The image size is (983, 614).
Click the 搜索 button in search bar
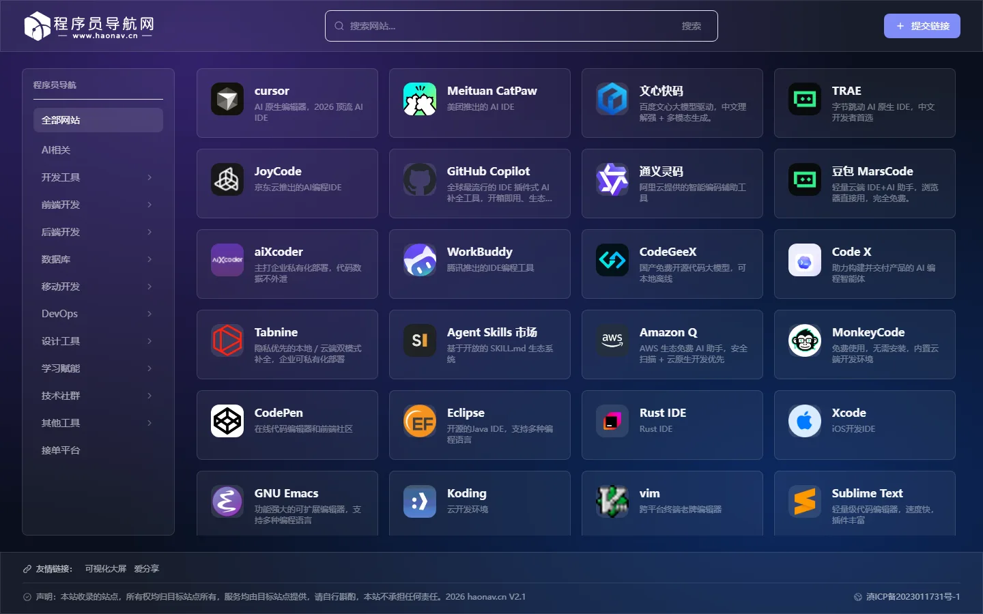click(x=692, y=26)
